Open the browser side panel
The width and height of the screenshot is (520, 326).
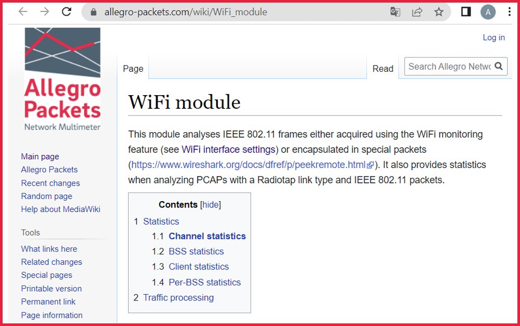point(466,12)
